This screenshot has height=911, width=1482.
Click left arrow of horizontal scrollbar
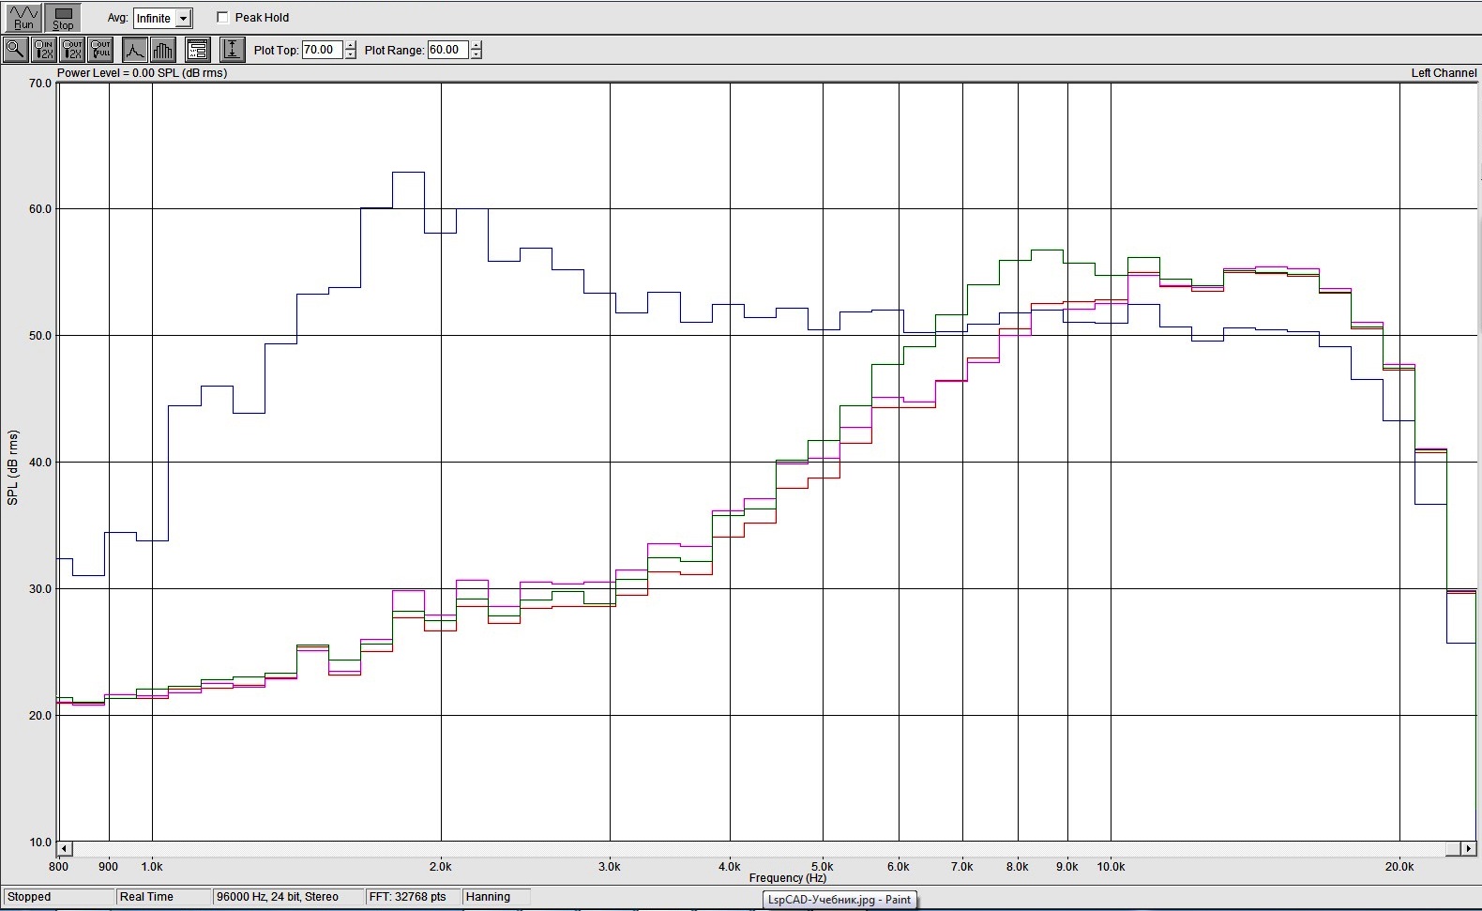coord(64,848)
